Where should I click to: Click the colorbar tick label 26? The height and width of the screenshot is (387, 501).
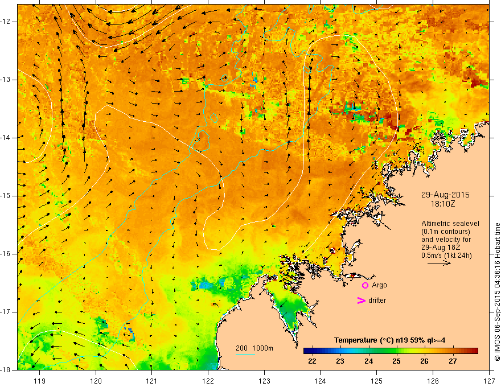point(424,361)
